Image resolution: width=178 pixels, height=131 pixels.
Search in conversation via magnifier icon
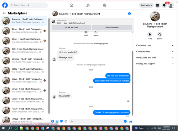tap(160, 34)
